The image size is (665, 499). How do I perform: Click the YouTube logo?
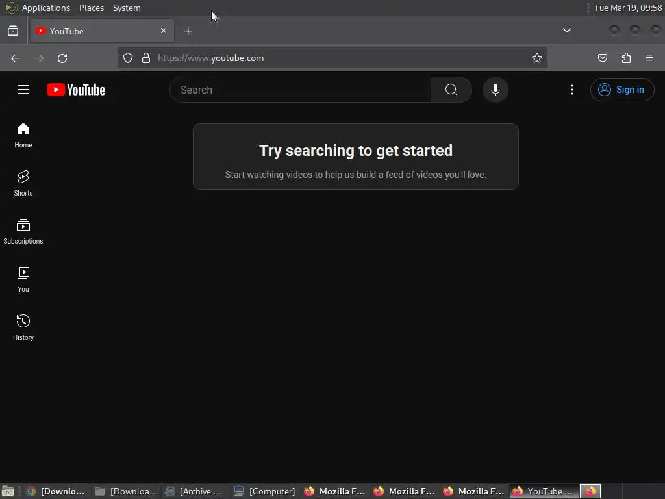point(76,90)
